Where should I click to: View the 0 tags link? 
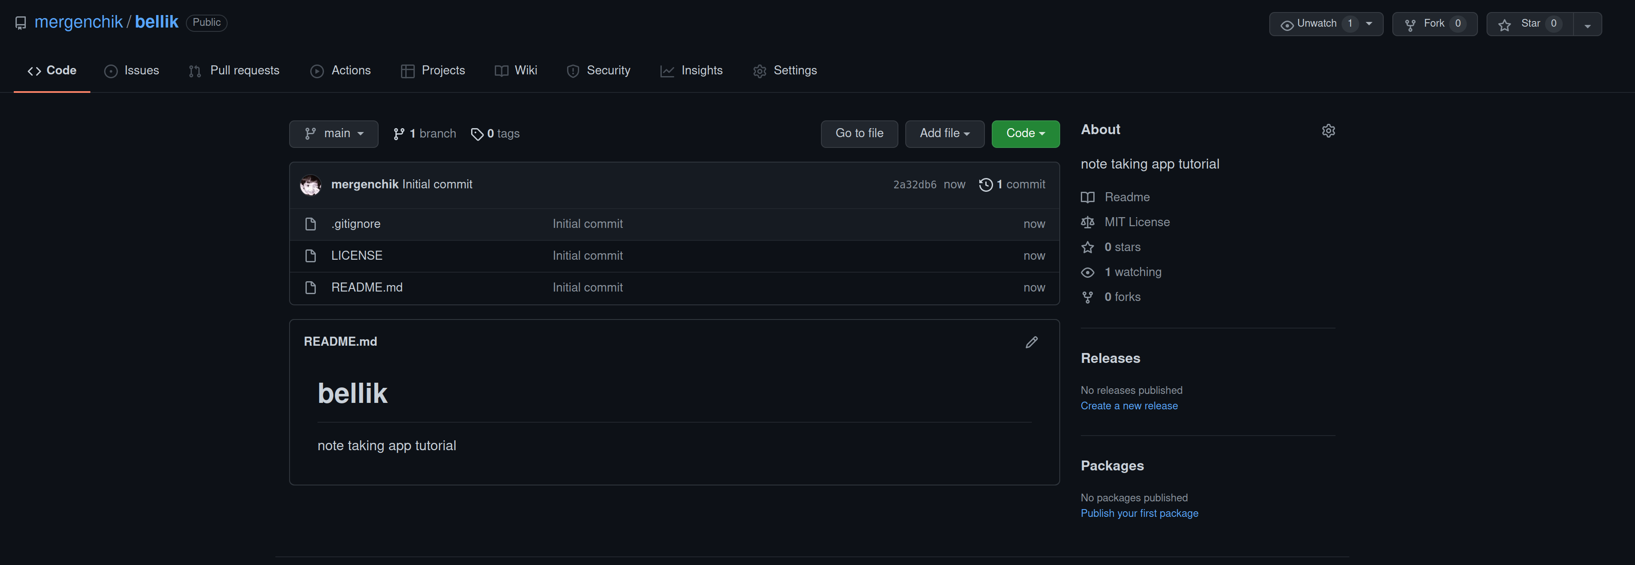click(495, 134)
